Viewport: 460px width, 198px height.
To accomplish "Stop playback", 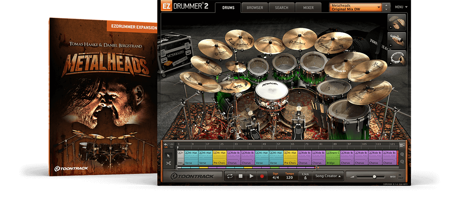I will [241, 176].
